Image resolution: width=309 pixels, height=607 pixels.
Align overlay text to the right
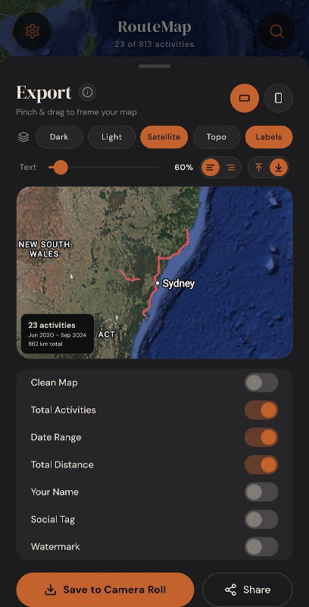pyautogui.click(x=230, y=168)
